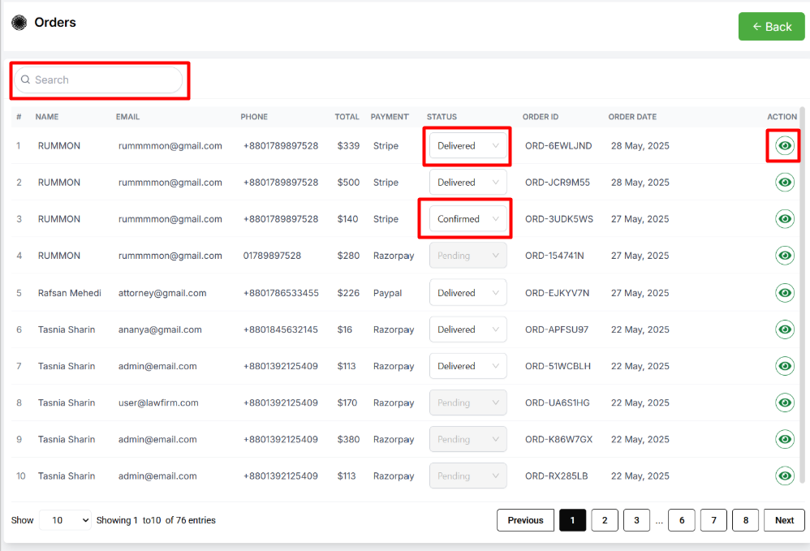This screenshot has height=551, width=810.
Task: View order ORD-6EWLJND details eye icon
Action: (784, 145)
